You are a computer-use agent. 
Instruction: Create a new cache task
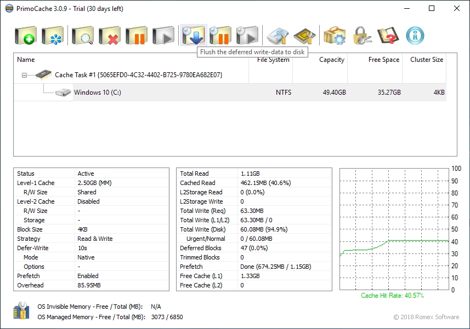[26, 35]
